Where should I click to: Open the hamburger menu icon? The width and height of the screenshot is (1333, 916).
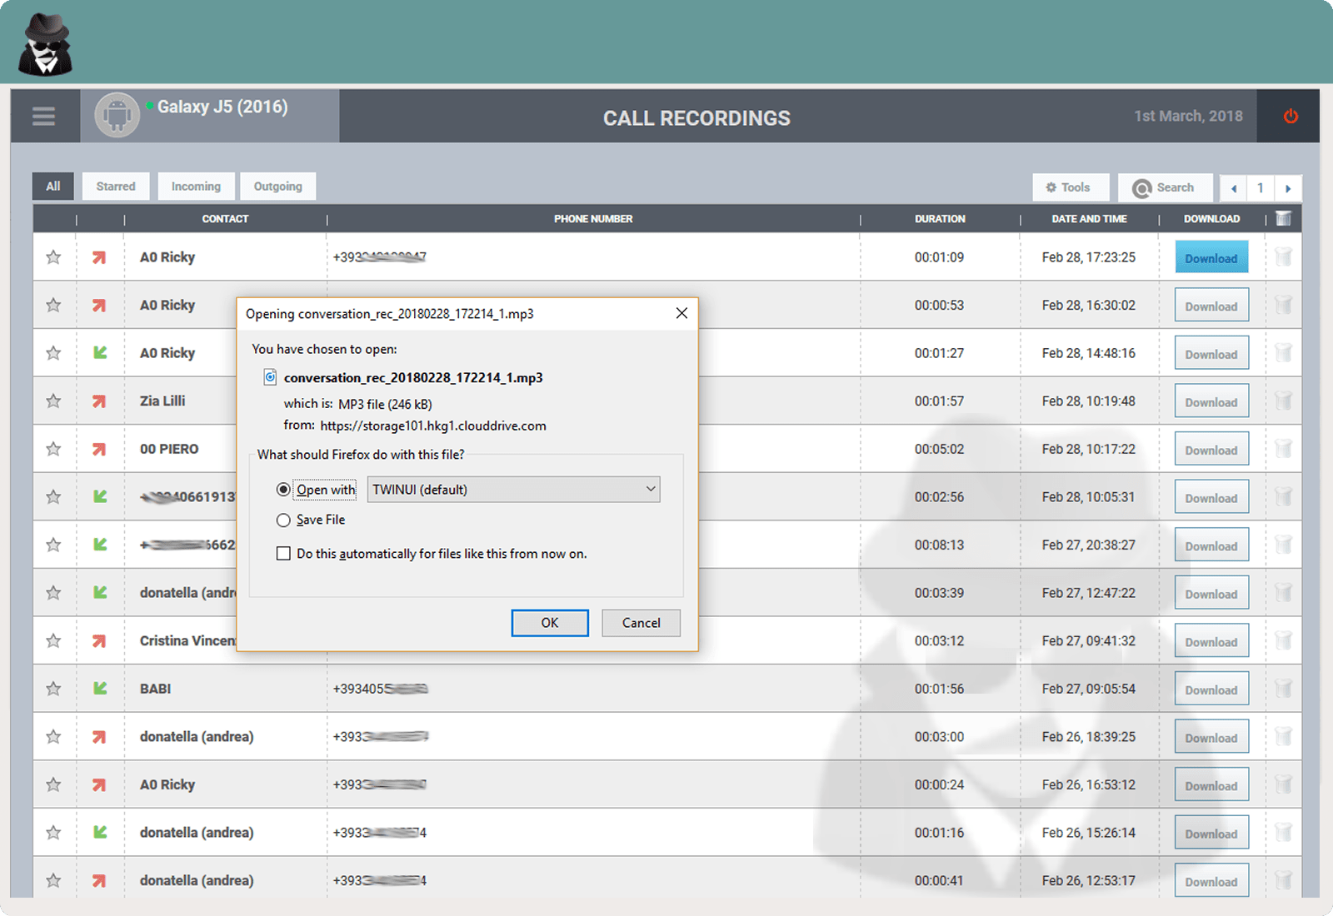pyautogui.click(x=43, y=117)
